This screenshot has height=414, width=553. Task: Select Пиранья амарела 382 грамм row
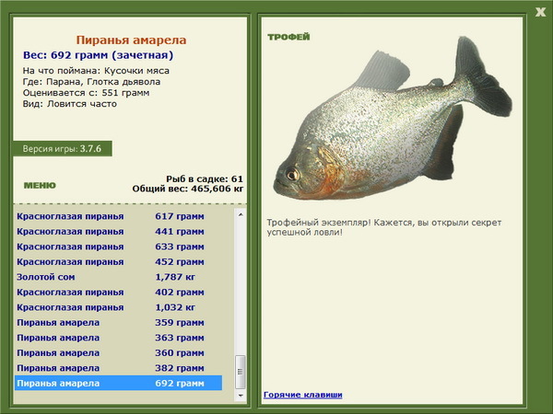click(118, 367)
